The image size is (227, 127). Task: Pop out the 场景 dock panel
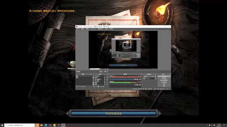click(x=91, y=74)
